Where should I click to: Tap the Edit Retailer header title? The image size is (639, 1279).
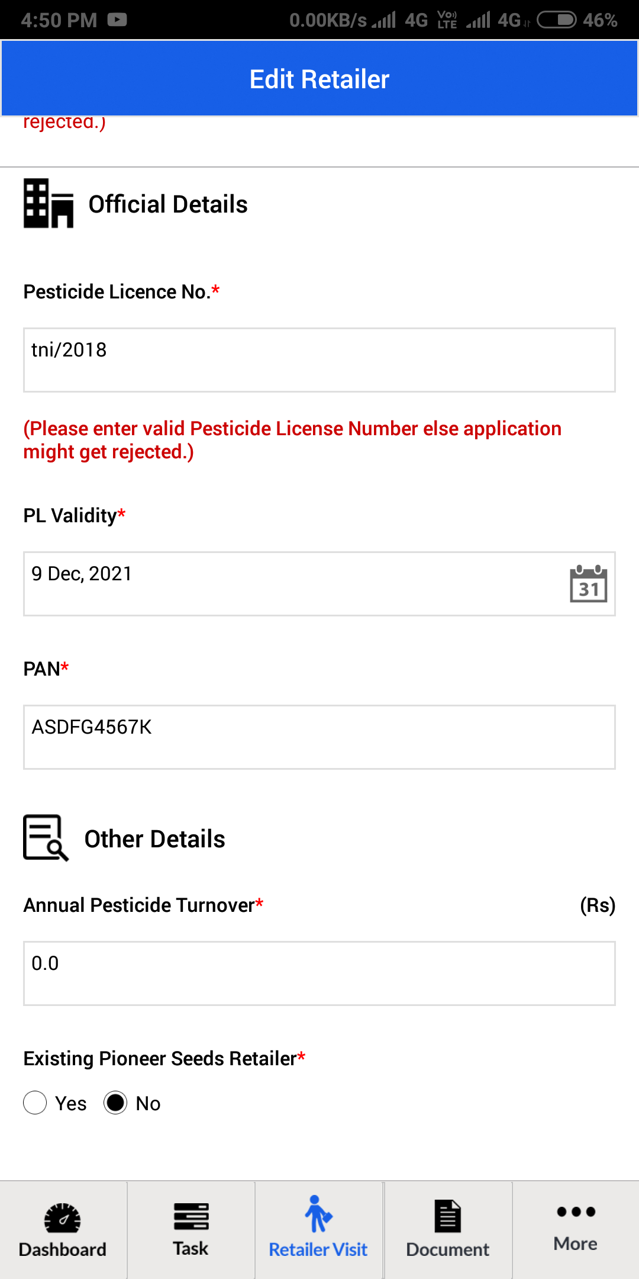pos(319,79)
